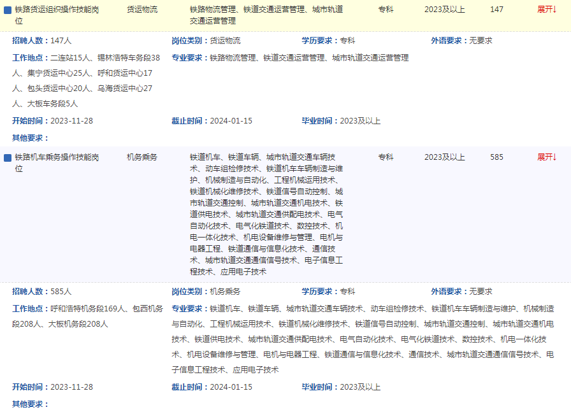This screenshot has width=571, height=412.
Task: Click 专科 in the freight job header row
Action: point(386,10)
